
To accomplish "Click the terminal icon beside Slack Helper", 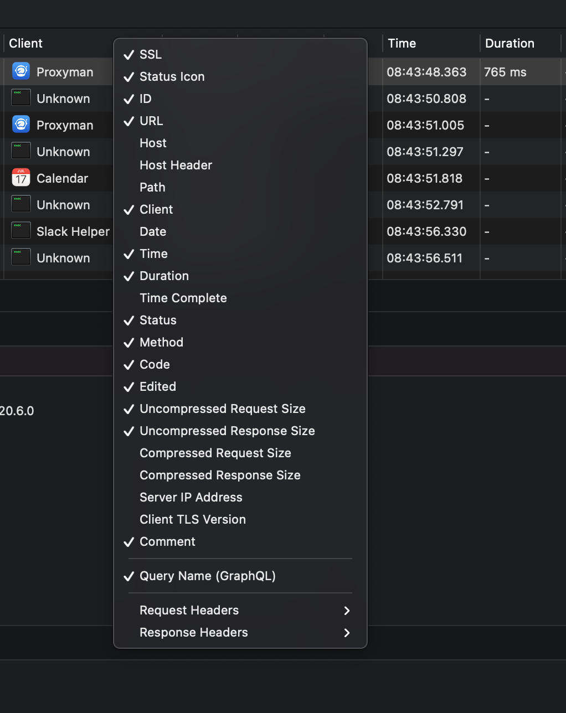I will (x=20, y=230).
